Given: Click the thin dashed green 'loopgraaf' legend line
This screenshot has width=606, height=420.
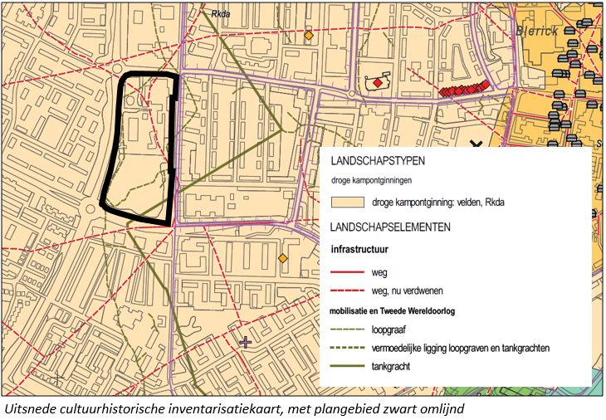Looking at the screenshot, I should click(348, 330).
